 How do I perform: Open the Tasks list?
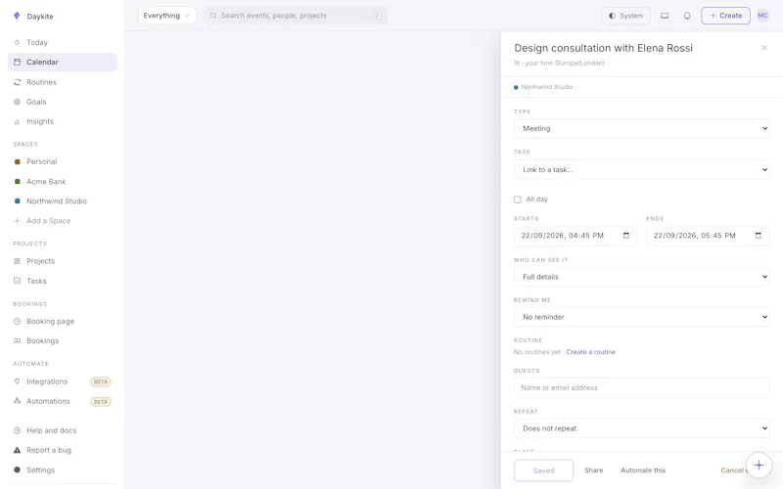pyautogui.click(x=63, y=281)
